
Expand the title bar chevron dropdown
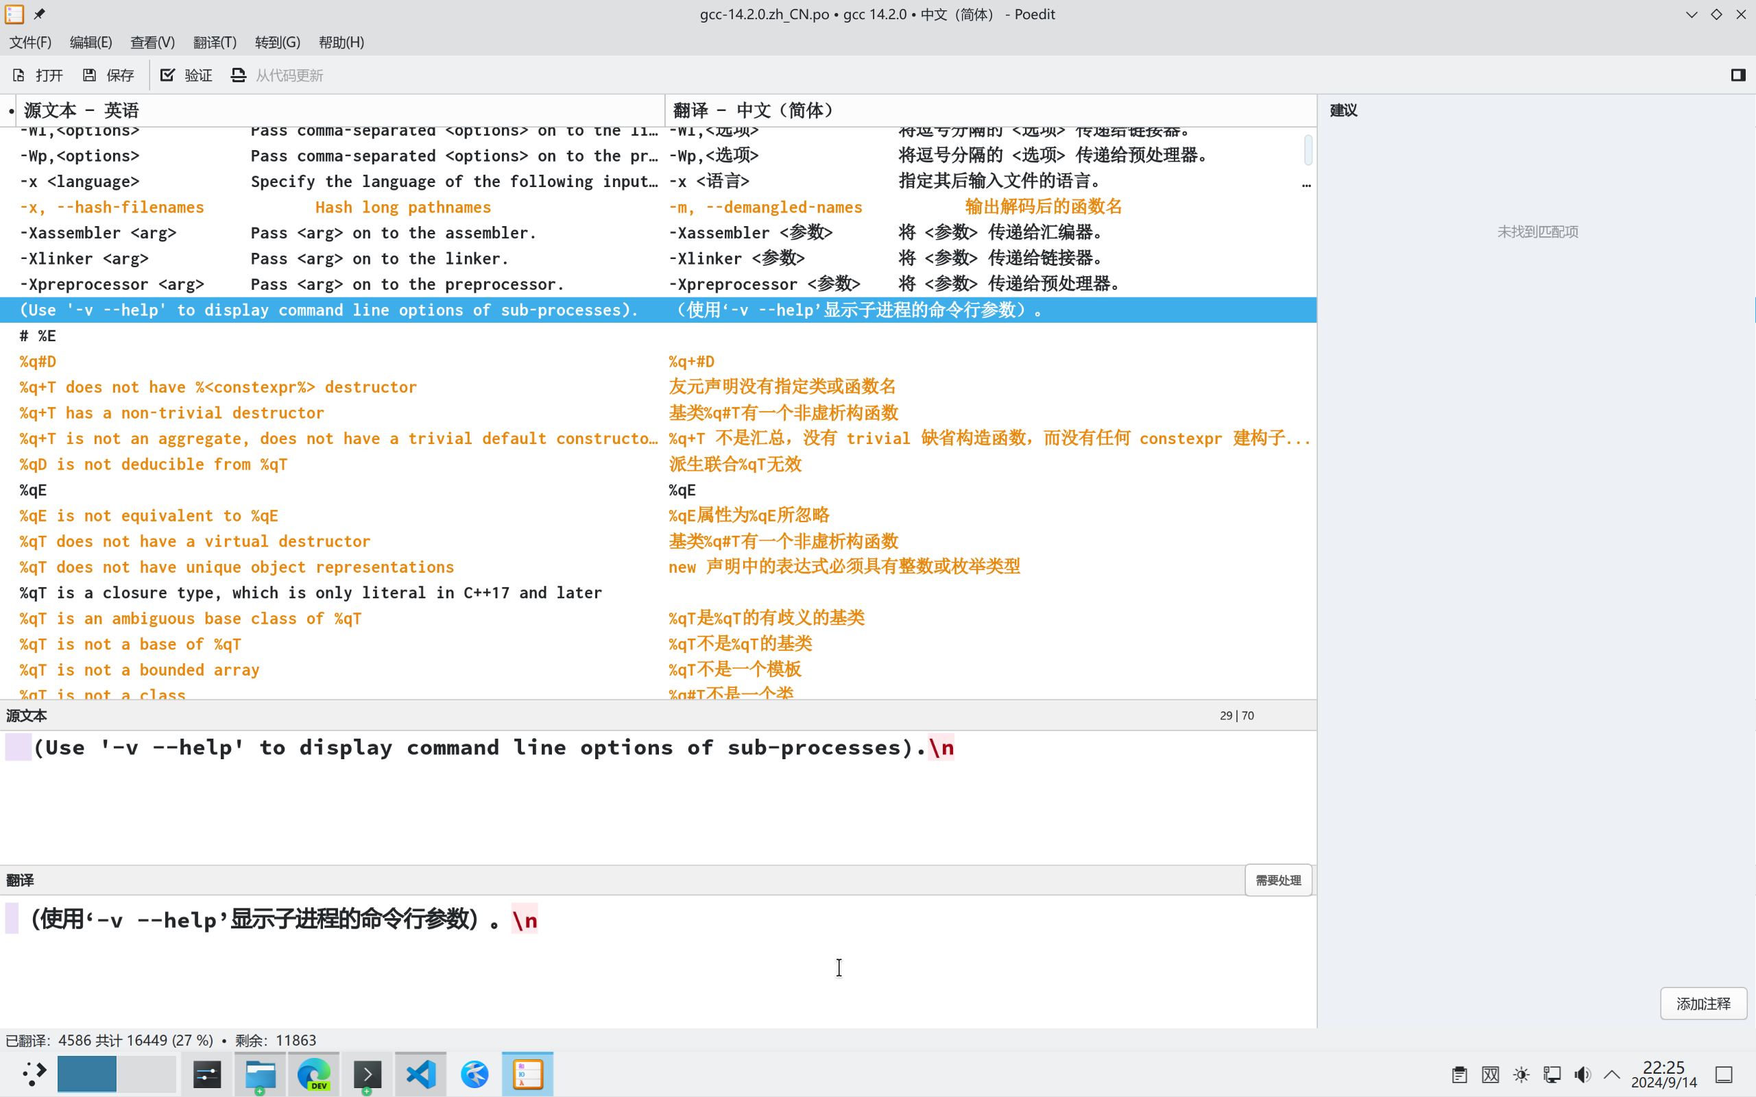point(1691,14)
